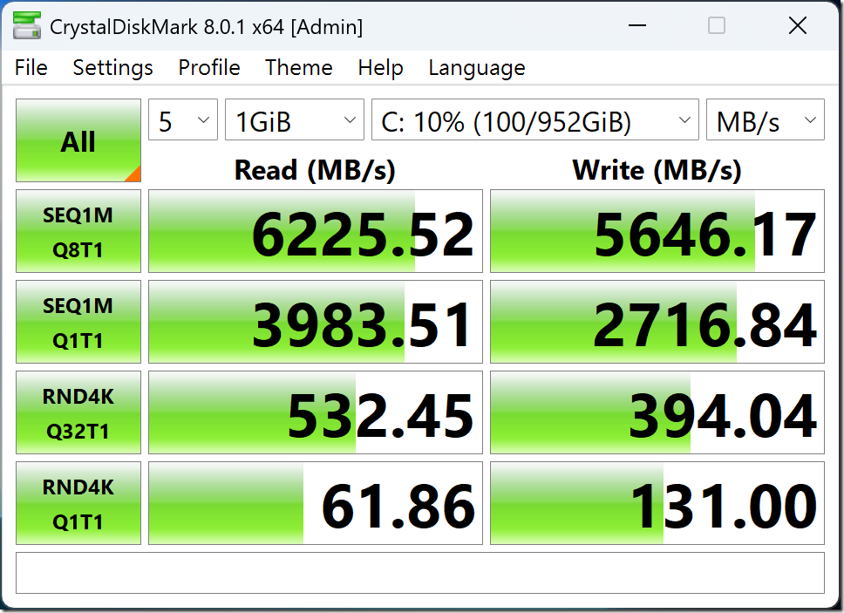Open the Settings menu
The image size is (844, 613).
[113, 68]
